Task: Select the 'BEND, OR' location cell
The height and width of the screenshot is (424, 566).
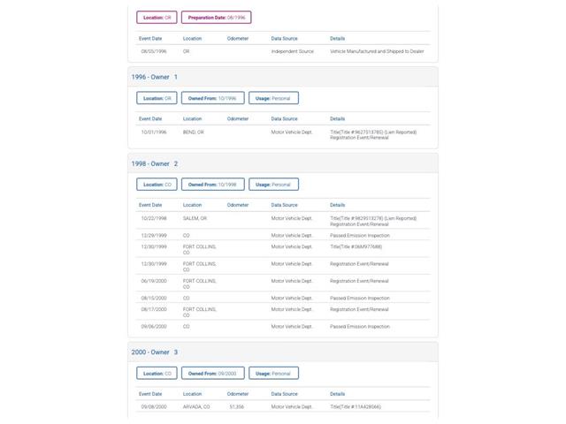Action: (x=193, y=132)
